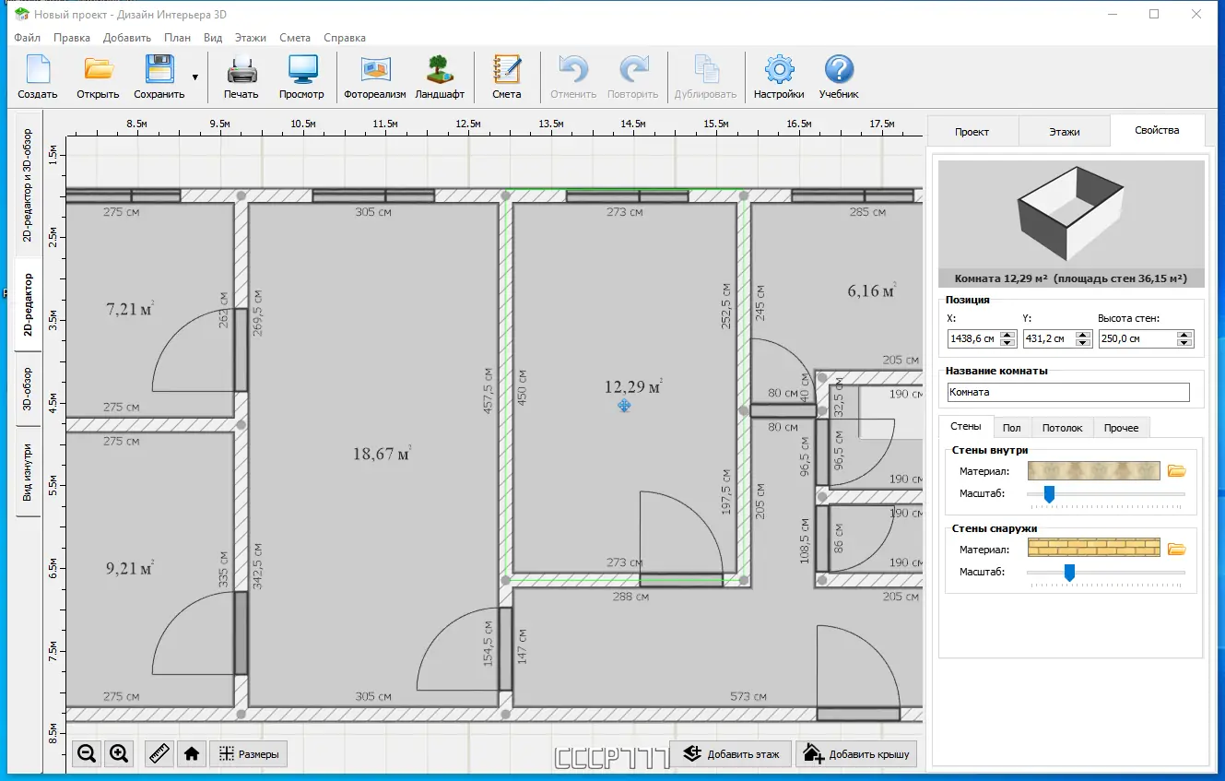1225x781 pixels.
Task: Click the home reset view icon
Action: [x=192, y=753]
